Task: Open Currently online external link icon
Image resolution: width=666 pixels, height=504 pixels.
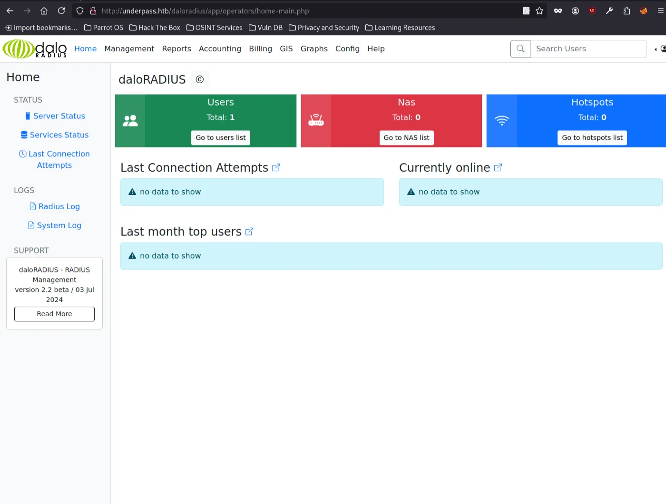Action: (x=498, y=168)
